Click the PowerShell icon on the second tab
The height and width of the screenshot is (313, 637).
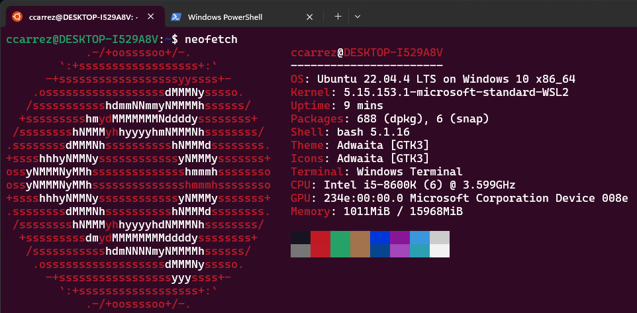[176, 17]
